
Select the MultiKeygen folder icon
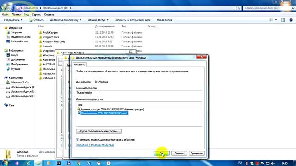click(x=40, y=32)
